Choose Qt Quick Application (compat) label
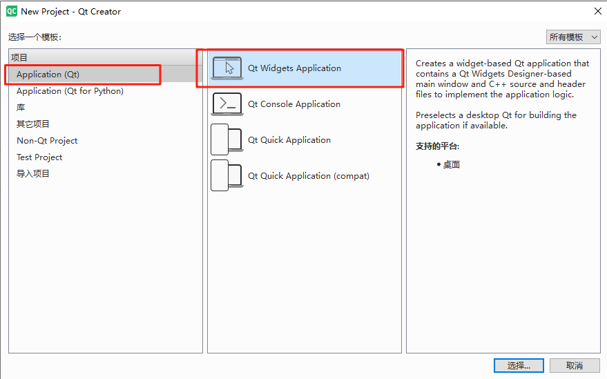This screenshot has height=379, width=607. coord(309,176)
